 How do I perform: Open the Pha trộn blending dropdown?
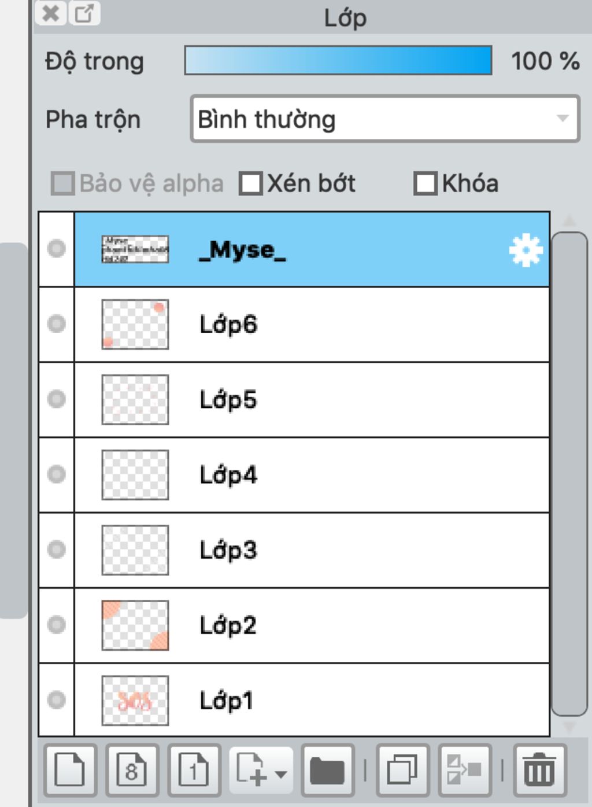coord(385,119)
